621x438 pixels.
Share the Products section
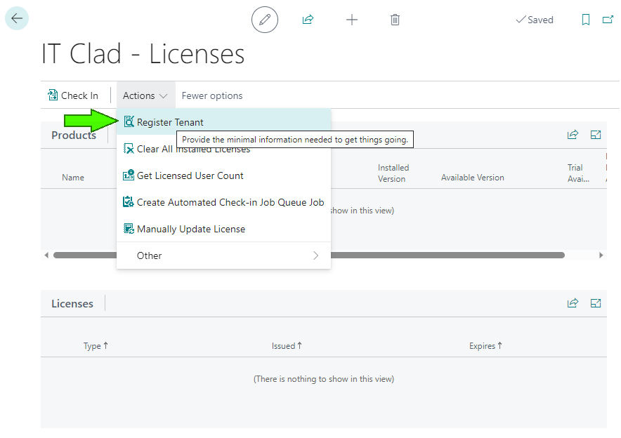573,135
